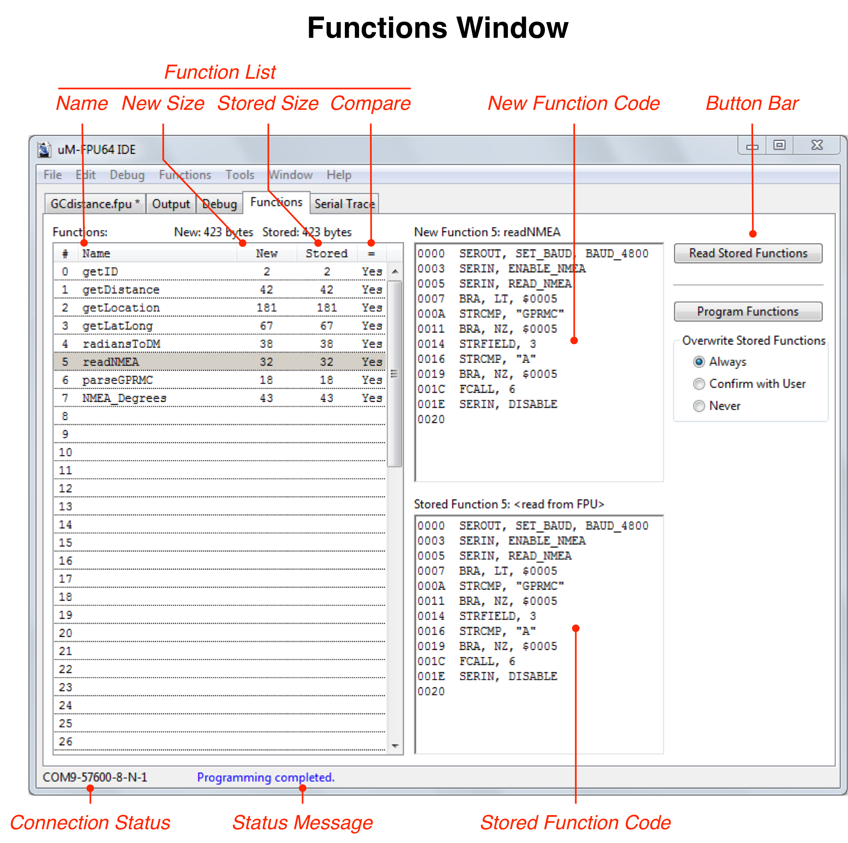Open the Functions menu
The width and height of the screenshot is (848, 843).
tap(185, 175)
